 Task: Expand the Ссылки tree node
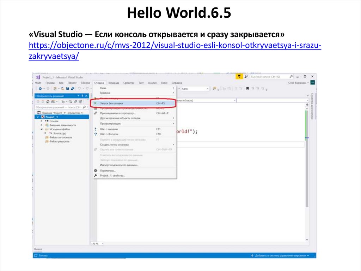coord(42,121)
